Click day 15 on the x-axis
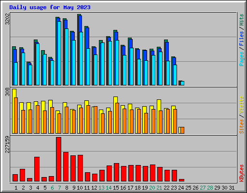Image resolution: width=247 pixels, height=193 pixels. [116, 188]
